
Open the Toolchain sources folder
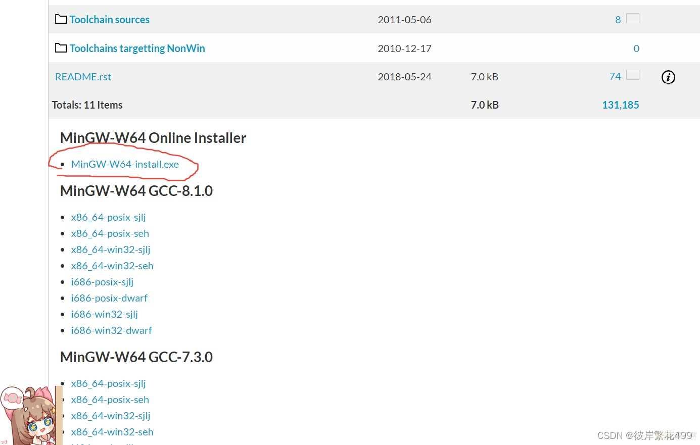(110, 20)
